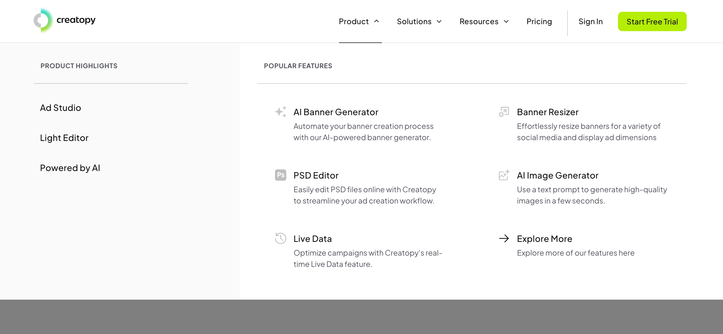The width and height of the screenshot is (723, 334).
Task: Click the Banner Resizer icon
Action: [504, 112]
